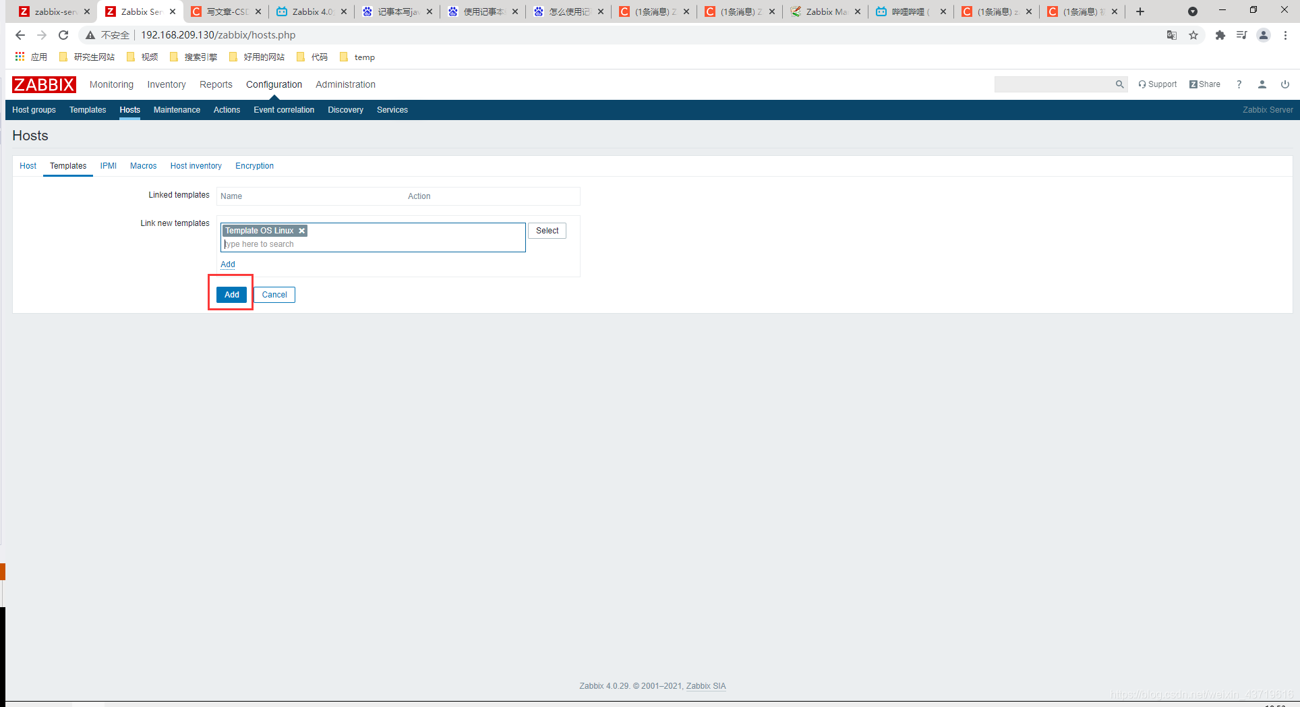Open Chrome profile avatar icon
The image size is (1300, 707).
tap(1264, 35)
